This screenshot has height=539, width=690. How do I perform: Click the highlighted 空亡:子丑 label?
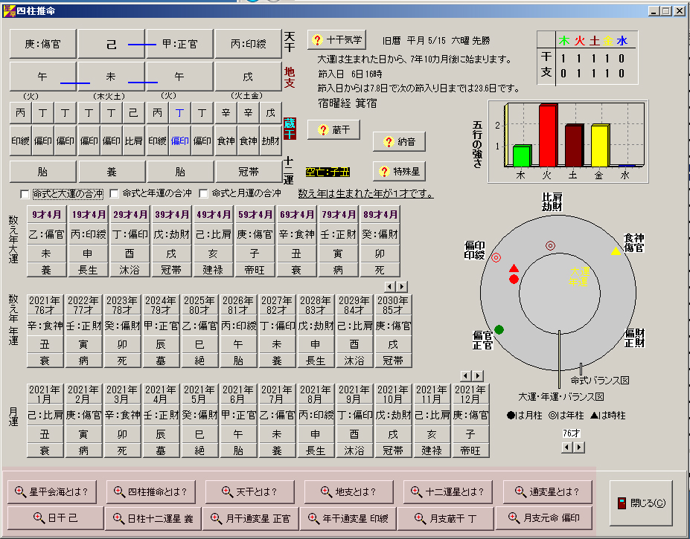pos(328,172)
